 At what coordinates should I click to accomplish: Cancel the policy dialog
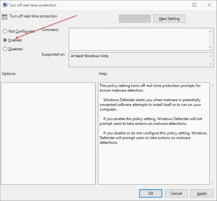(x=176, y=193)
